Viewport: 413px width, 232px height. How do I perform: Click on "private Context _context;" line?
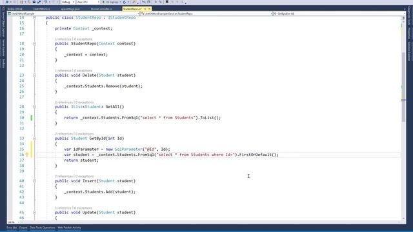(83, 28)
